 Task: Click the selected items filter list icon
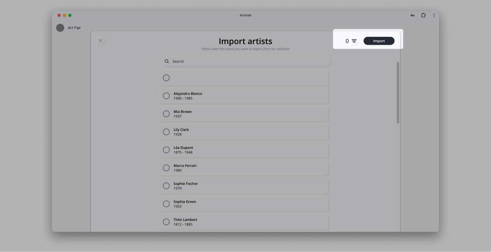click(354, 41)
